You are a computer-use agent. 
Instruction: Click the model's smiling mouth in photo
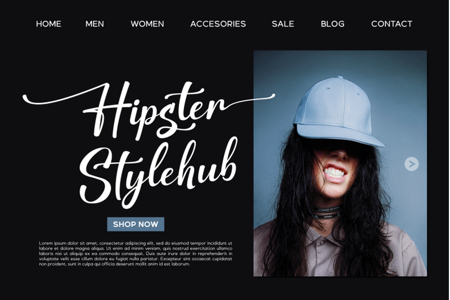pyautogui.click(x=335, y=173)
